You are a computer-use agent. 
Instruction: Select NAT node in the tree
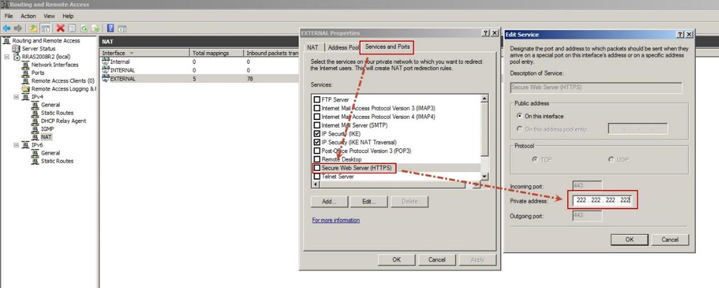(46, 137)
